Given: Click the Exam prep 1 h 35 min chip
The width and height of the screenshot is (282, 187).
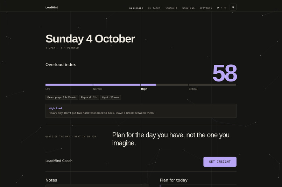Looking at the screenshot, I should pyautogui.click(x=62, y=98).
